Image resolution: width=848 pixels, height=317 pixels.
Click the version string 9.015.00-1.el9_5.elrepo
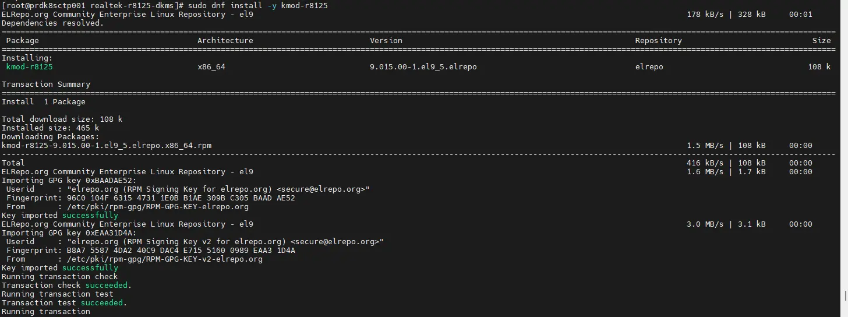[x=423, y=67]
